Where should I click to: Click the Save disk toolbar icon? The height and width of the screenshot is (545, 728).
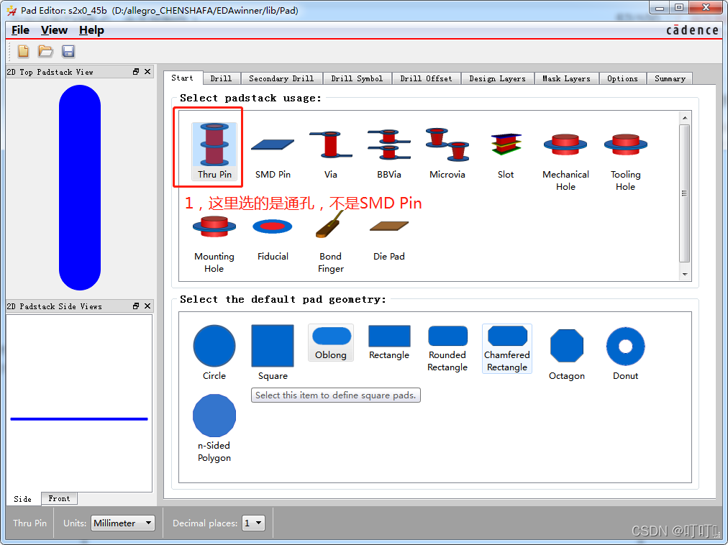click(68, 52)
